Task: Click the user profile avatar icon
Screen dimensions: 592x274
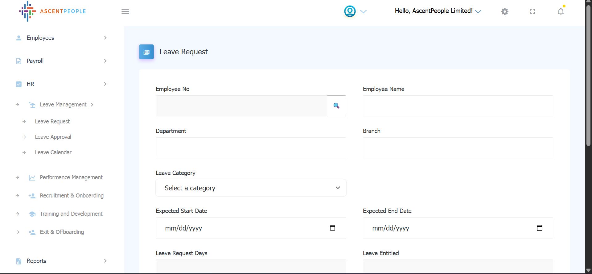Action: pos(350,11)
